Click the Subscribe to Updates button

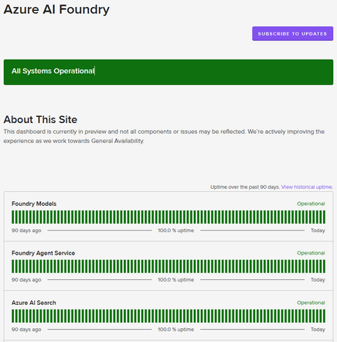292,33
